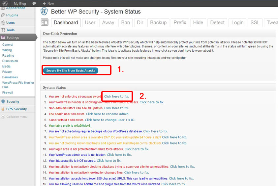Click fix link for theme and plugin editing
Viewport: 278px width, 186px height.
coord(174,184)
